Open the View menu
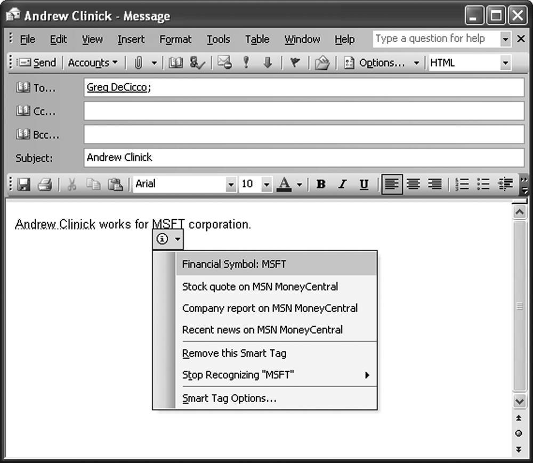Screen dimensions: 533x463 point(92,39)
